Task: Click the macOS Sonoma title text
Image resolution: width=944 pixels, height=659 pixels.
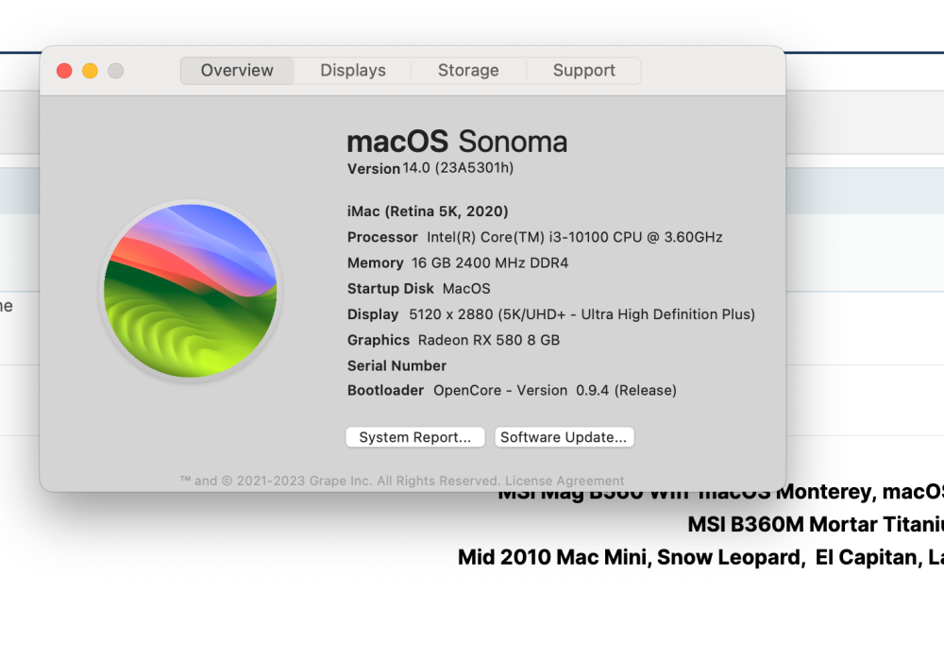Action: 457,142
